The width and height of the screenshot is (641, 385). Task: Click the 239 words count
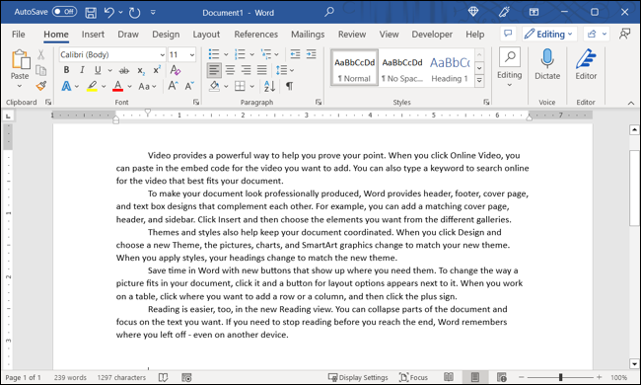pyautogui.click(x=70, y=377)
